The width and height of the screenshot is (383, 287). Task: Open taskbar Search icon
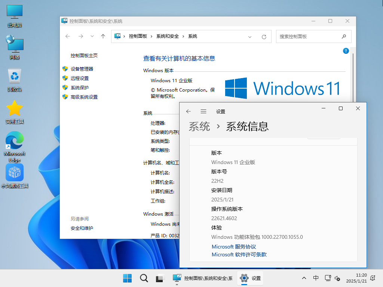pyautogui.click(x=144, y=278)
